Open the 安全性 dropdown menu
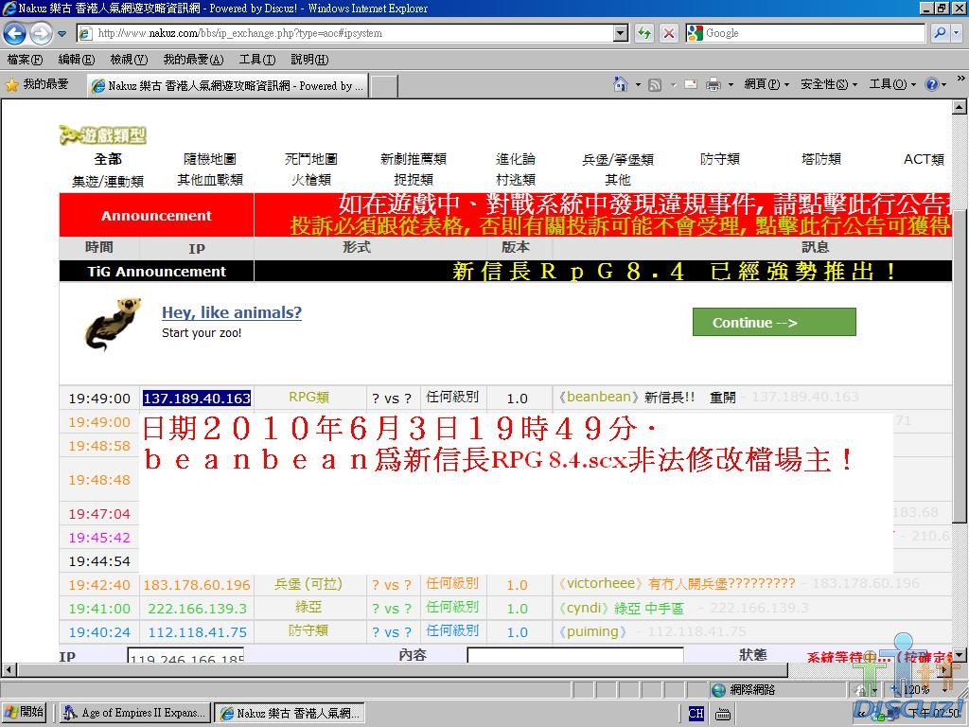Image resolution: width=969 pixels, height=727 pixels. click(828, 84)
